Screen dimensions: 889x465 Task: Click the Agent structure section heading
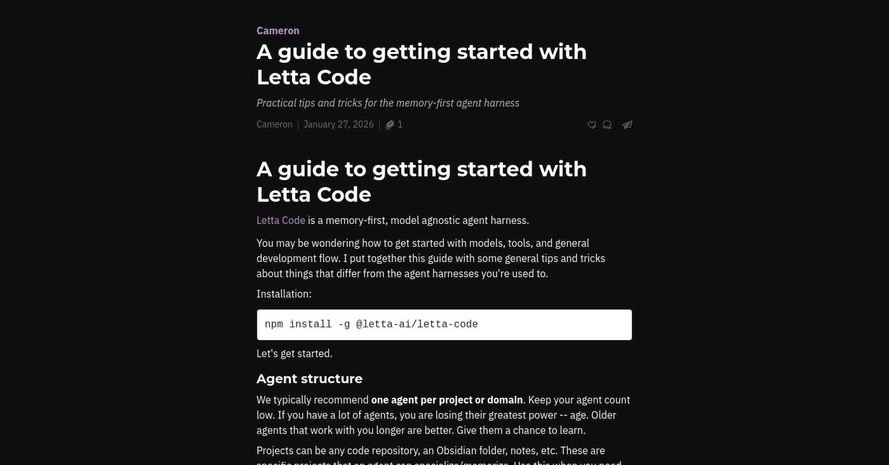[x=309, y=379]
